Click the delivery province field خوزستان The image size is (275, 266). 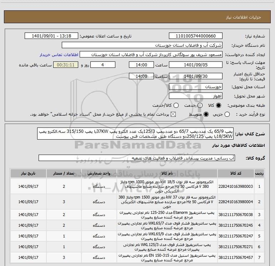click(196, 87)
